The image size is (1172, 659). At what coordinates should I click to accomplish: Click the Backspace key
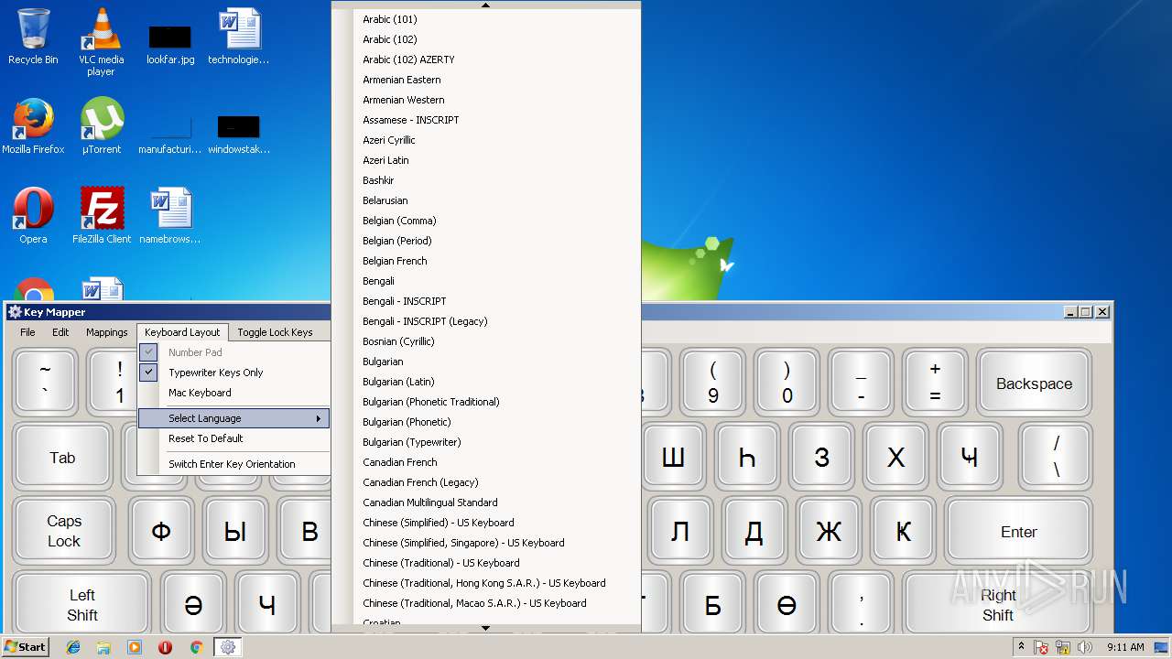click(1034, 383)
